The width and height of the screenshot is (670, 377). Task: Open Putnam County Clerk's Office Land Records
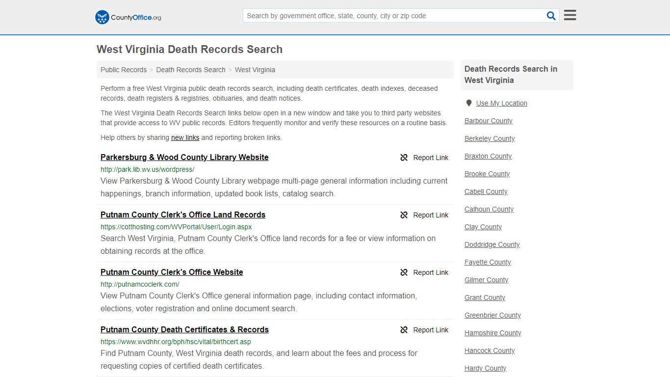tap(183, 215)
